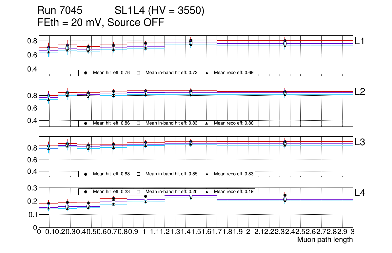
Task: Click the 'Muon path length' axis label
Action: (325, 240)
